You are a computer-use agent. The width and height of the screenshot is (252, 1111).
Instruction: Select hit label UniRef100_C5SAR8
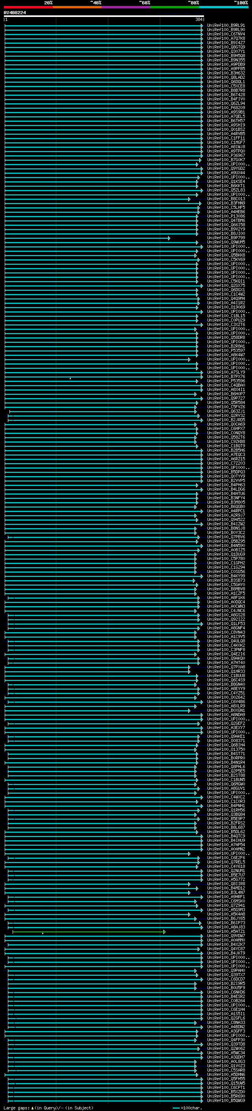pos(226,1070)
